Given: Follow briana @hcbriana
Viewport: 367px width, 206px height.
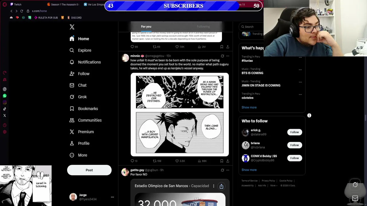Looking at the screenshot, I should click(x=294, y=145).
